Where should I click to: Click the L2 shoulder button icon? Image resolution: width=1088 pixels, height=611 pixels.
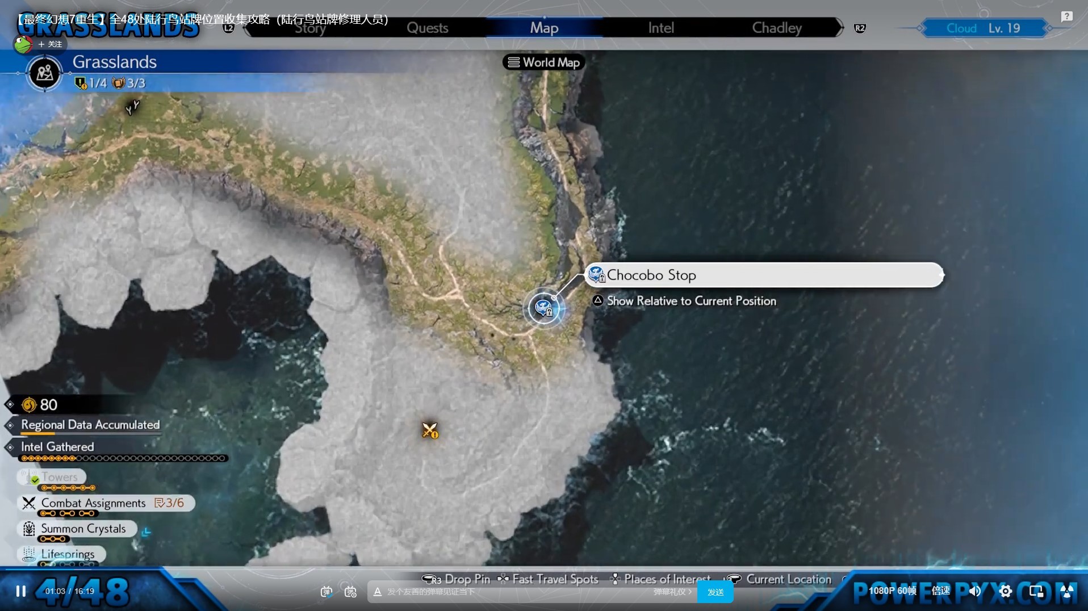coord(228,28)
